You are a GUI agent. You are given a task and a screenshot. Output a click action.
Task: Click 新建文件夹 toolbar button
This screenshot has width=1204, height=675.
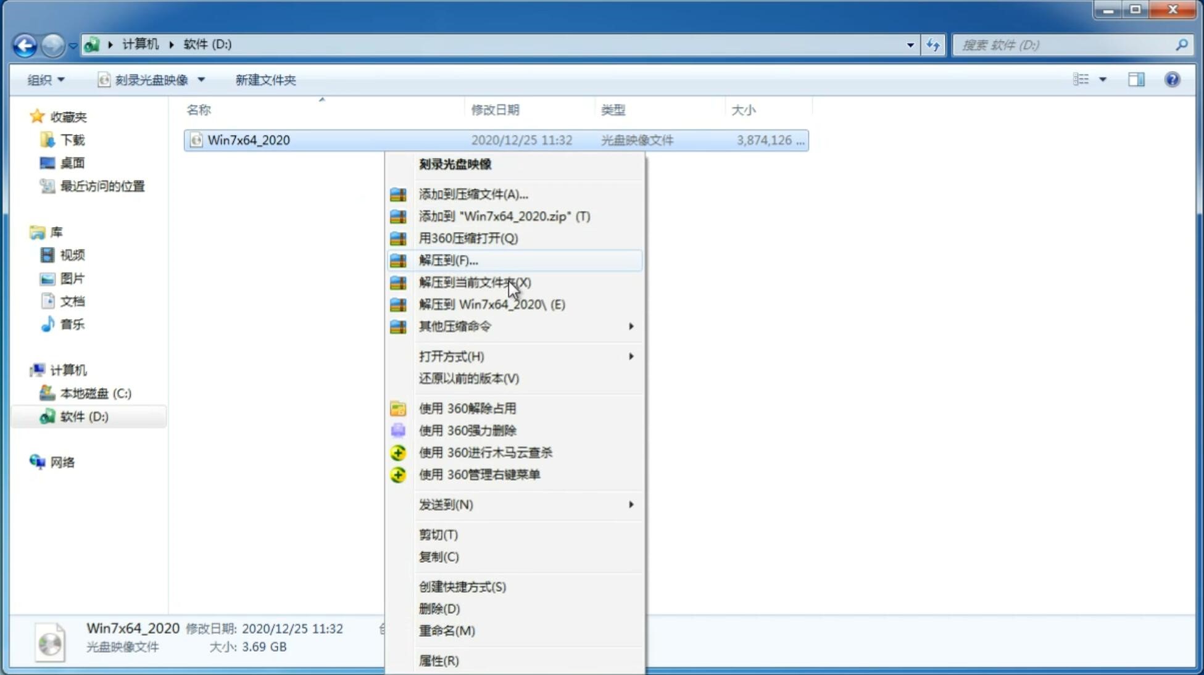pos(265,80)
